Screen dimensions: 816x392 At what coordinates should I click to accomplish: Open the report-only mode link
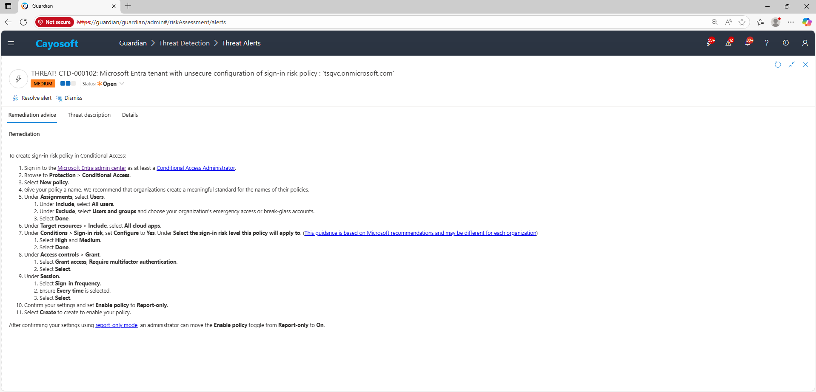point(116,325)
